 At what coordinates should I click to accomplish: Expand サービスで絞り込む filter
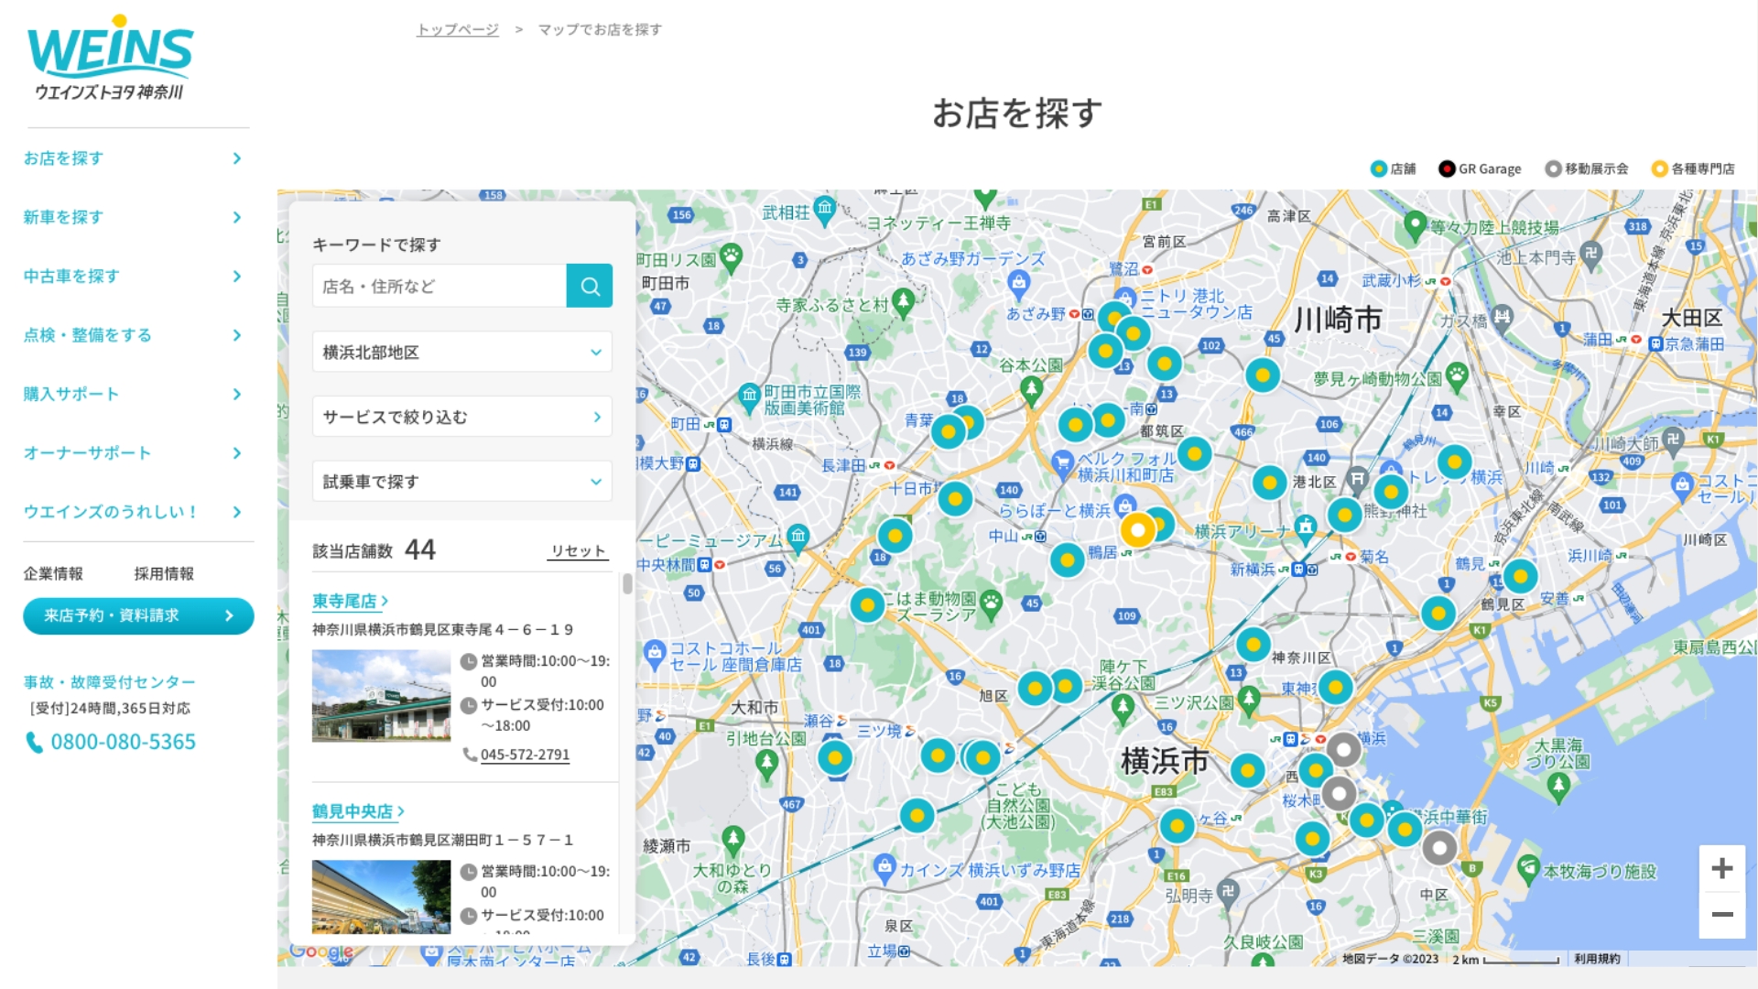[461, 417]
